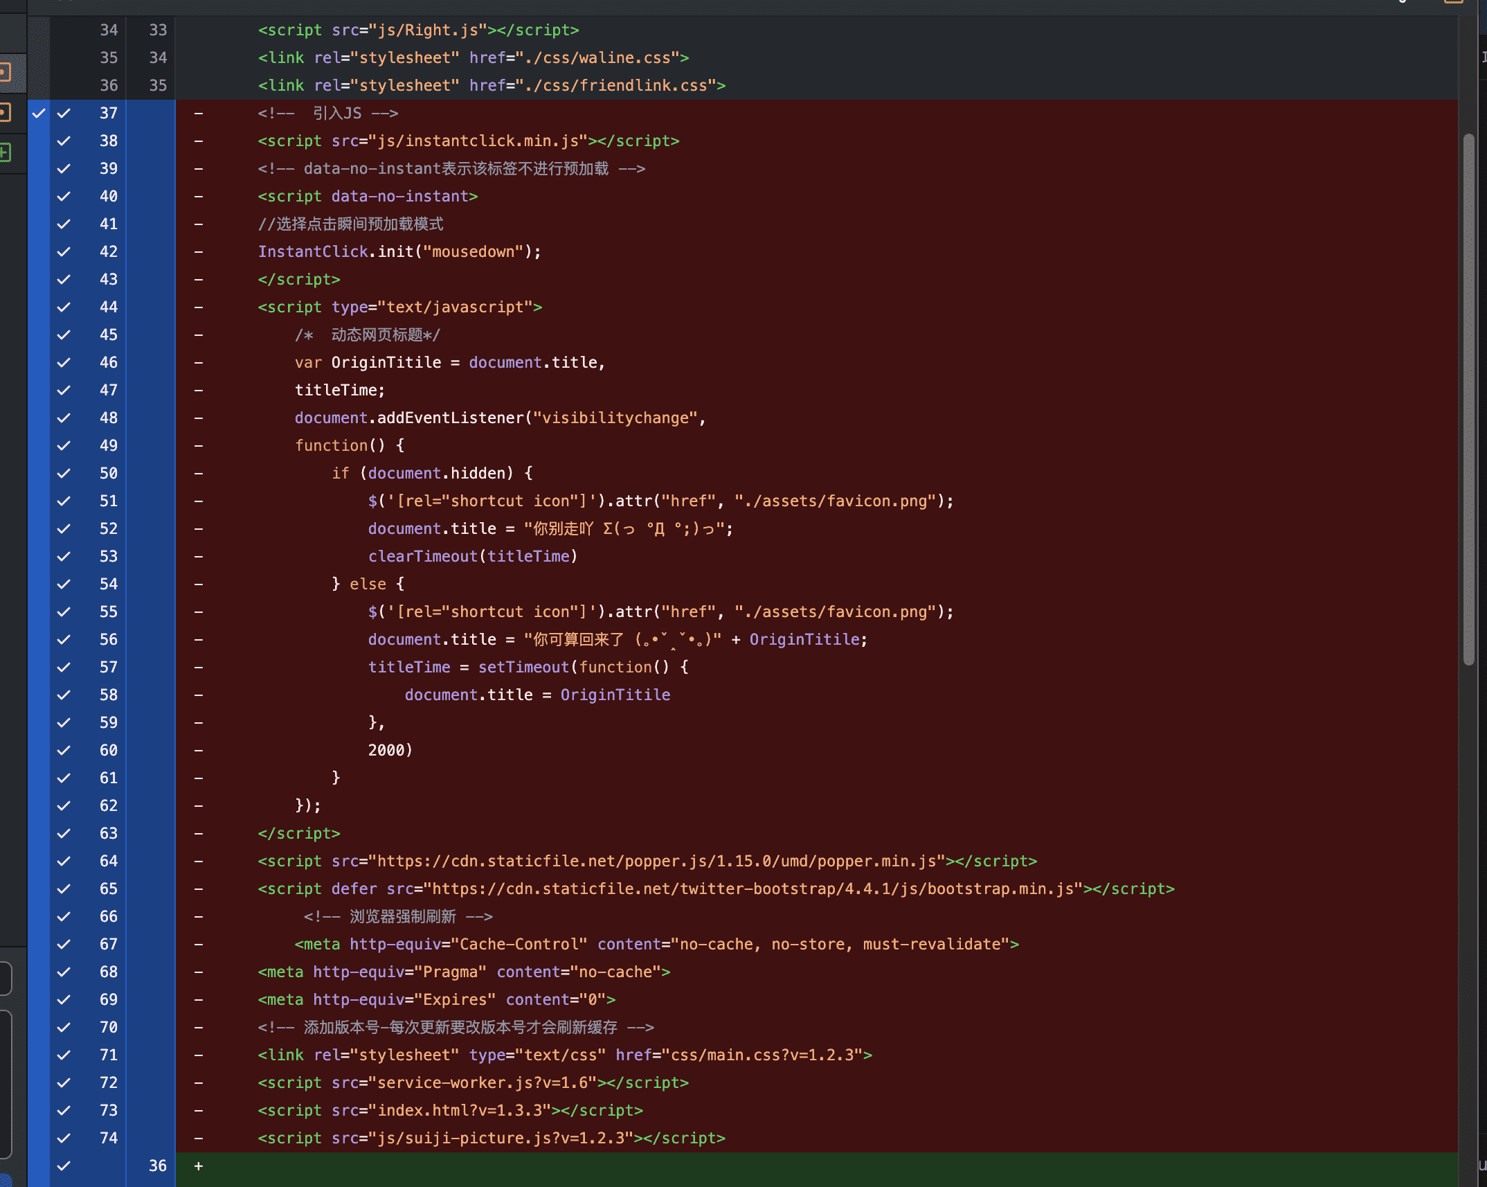The width and height of the screenshot is (1487, 1187).
Task: Click the friendlink.css stylesheet link line
Action: [492, 85]
